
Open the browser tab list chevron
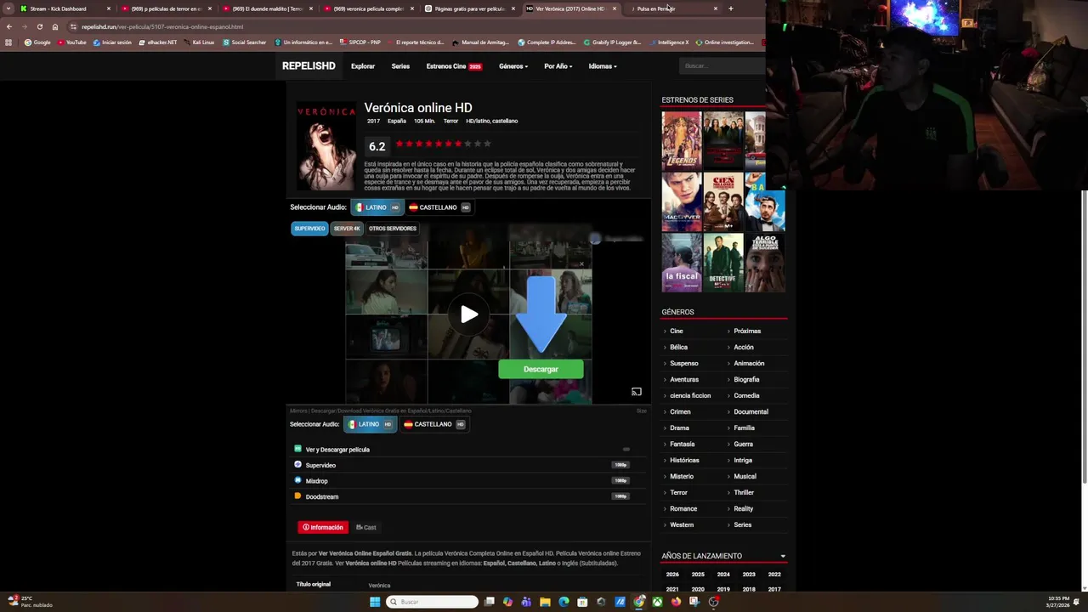pyautogui.click(x=8, y=8)
